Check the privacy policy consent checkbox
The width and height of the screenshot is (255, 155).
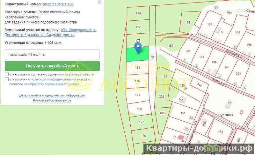pos(7,79)
